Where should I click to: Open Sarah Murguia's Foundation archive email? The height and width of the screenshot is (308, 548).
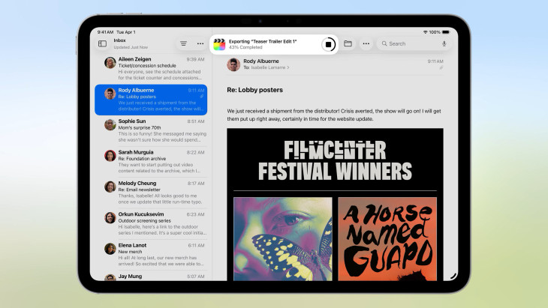coord(153,161)
